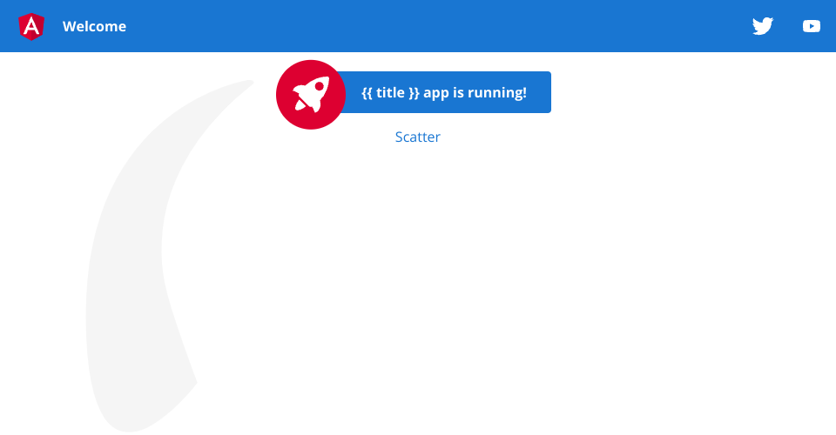Image resolution: width=836 pixels, height=435 pixels.
Task: Click the pointed tip of grey shape
Action: 248,82
